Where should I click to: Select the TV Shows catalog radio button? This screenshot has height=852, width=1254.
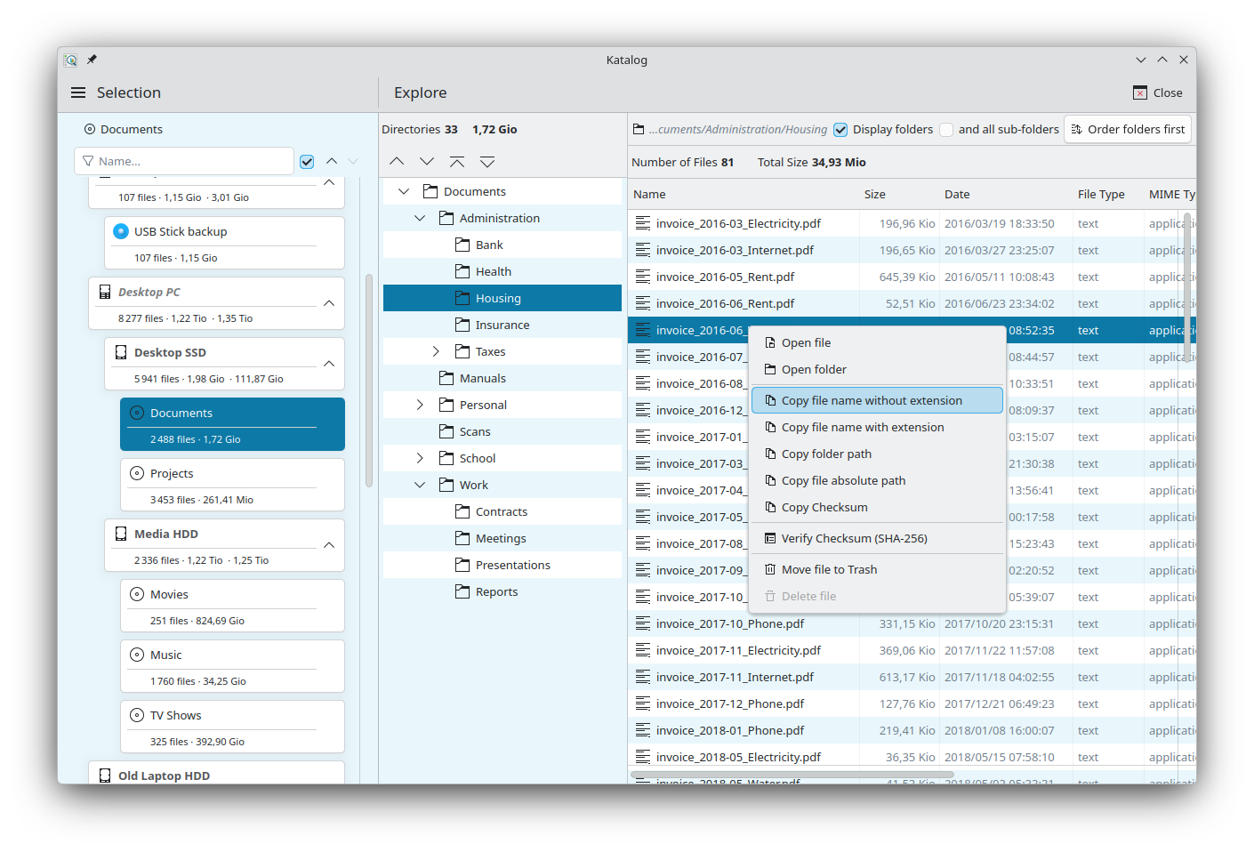(137, 715)
